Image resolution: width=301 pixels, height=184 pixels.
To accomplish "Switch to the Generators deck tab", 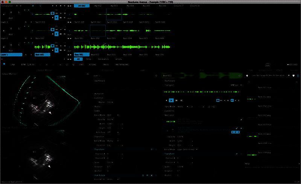I will 103,59.
